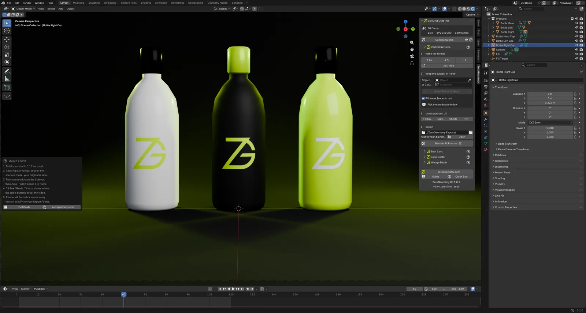Click the TikTok platform UI button

click(x=427, y=119)
